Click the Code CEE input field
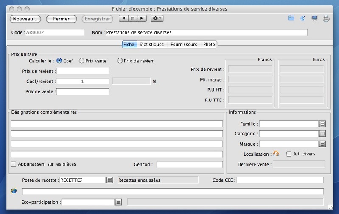The height and width of the screenshot is (214, 339). (x=280, y=180)
